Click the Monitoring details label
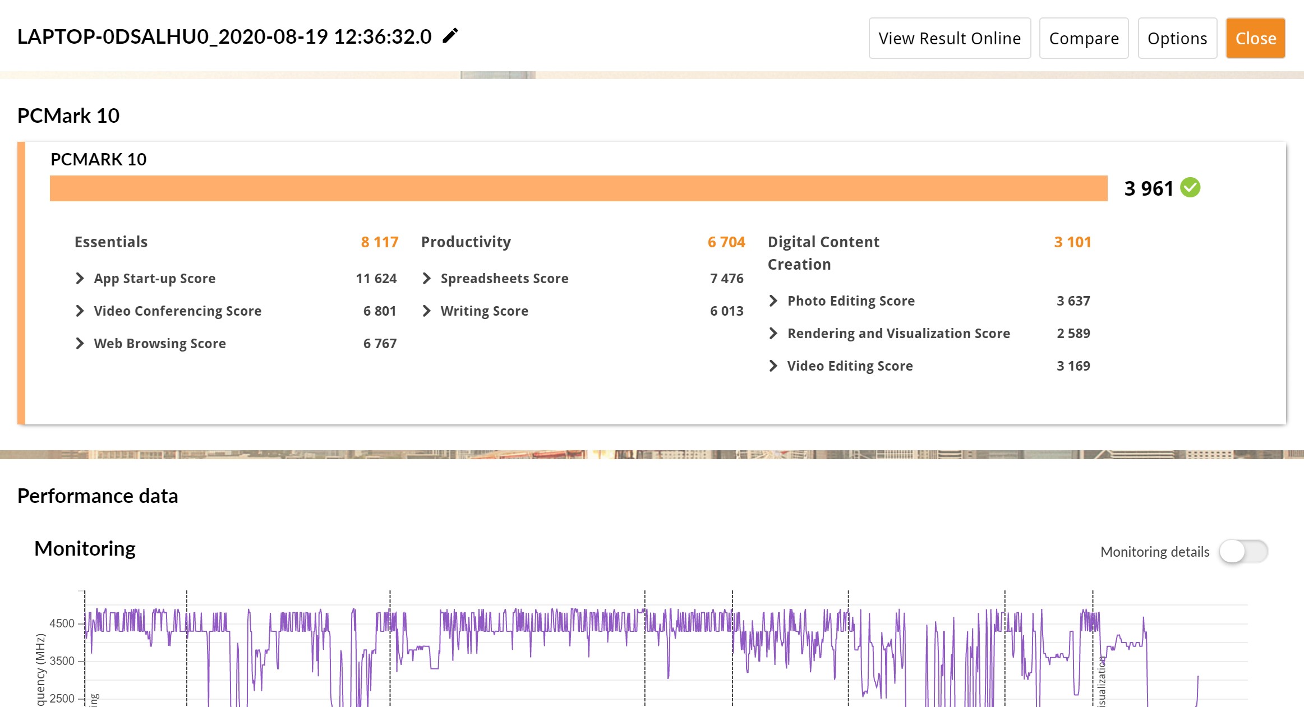Screen dimensions: 1304x707 point(1155,552)
